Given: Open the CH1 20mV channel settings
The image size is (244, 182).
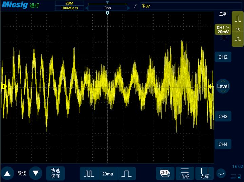Looking at the screenshot, I should coord(223,29).
